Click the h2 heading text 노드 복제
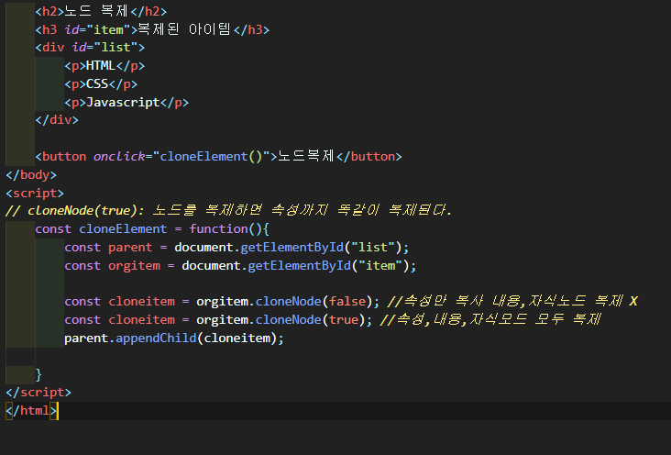The height and width of the screenshot is (455, 671). coord(97,11)
